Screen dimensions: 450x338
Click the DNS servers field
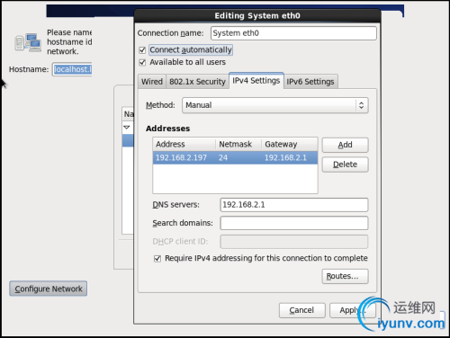(x=294, y=205)
